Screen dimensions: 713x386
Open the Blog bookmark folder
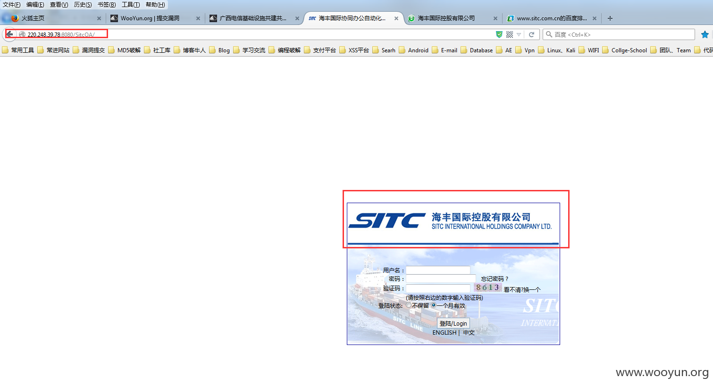[219, 50]
